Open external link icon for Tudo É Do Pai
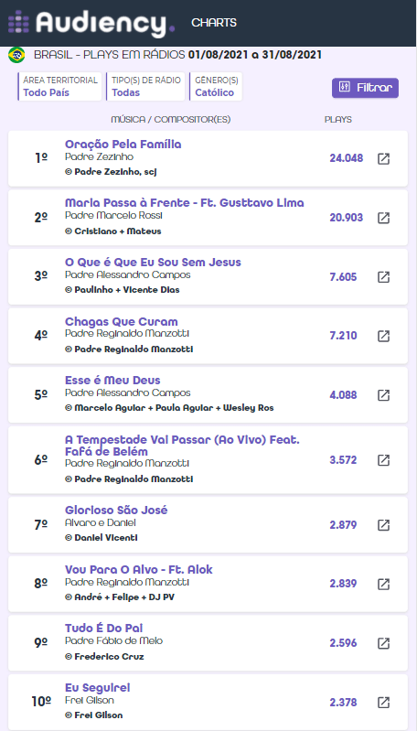Screen dimensions: 417x731 click(383, 643)
